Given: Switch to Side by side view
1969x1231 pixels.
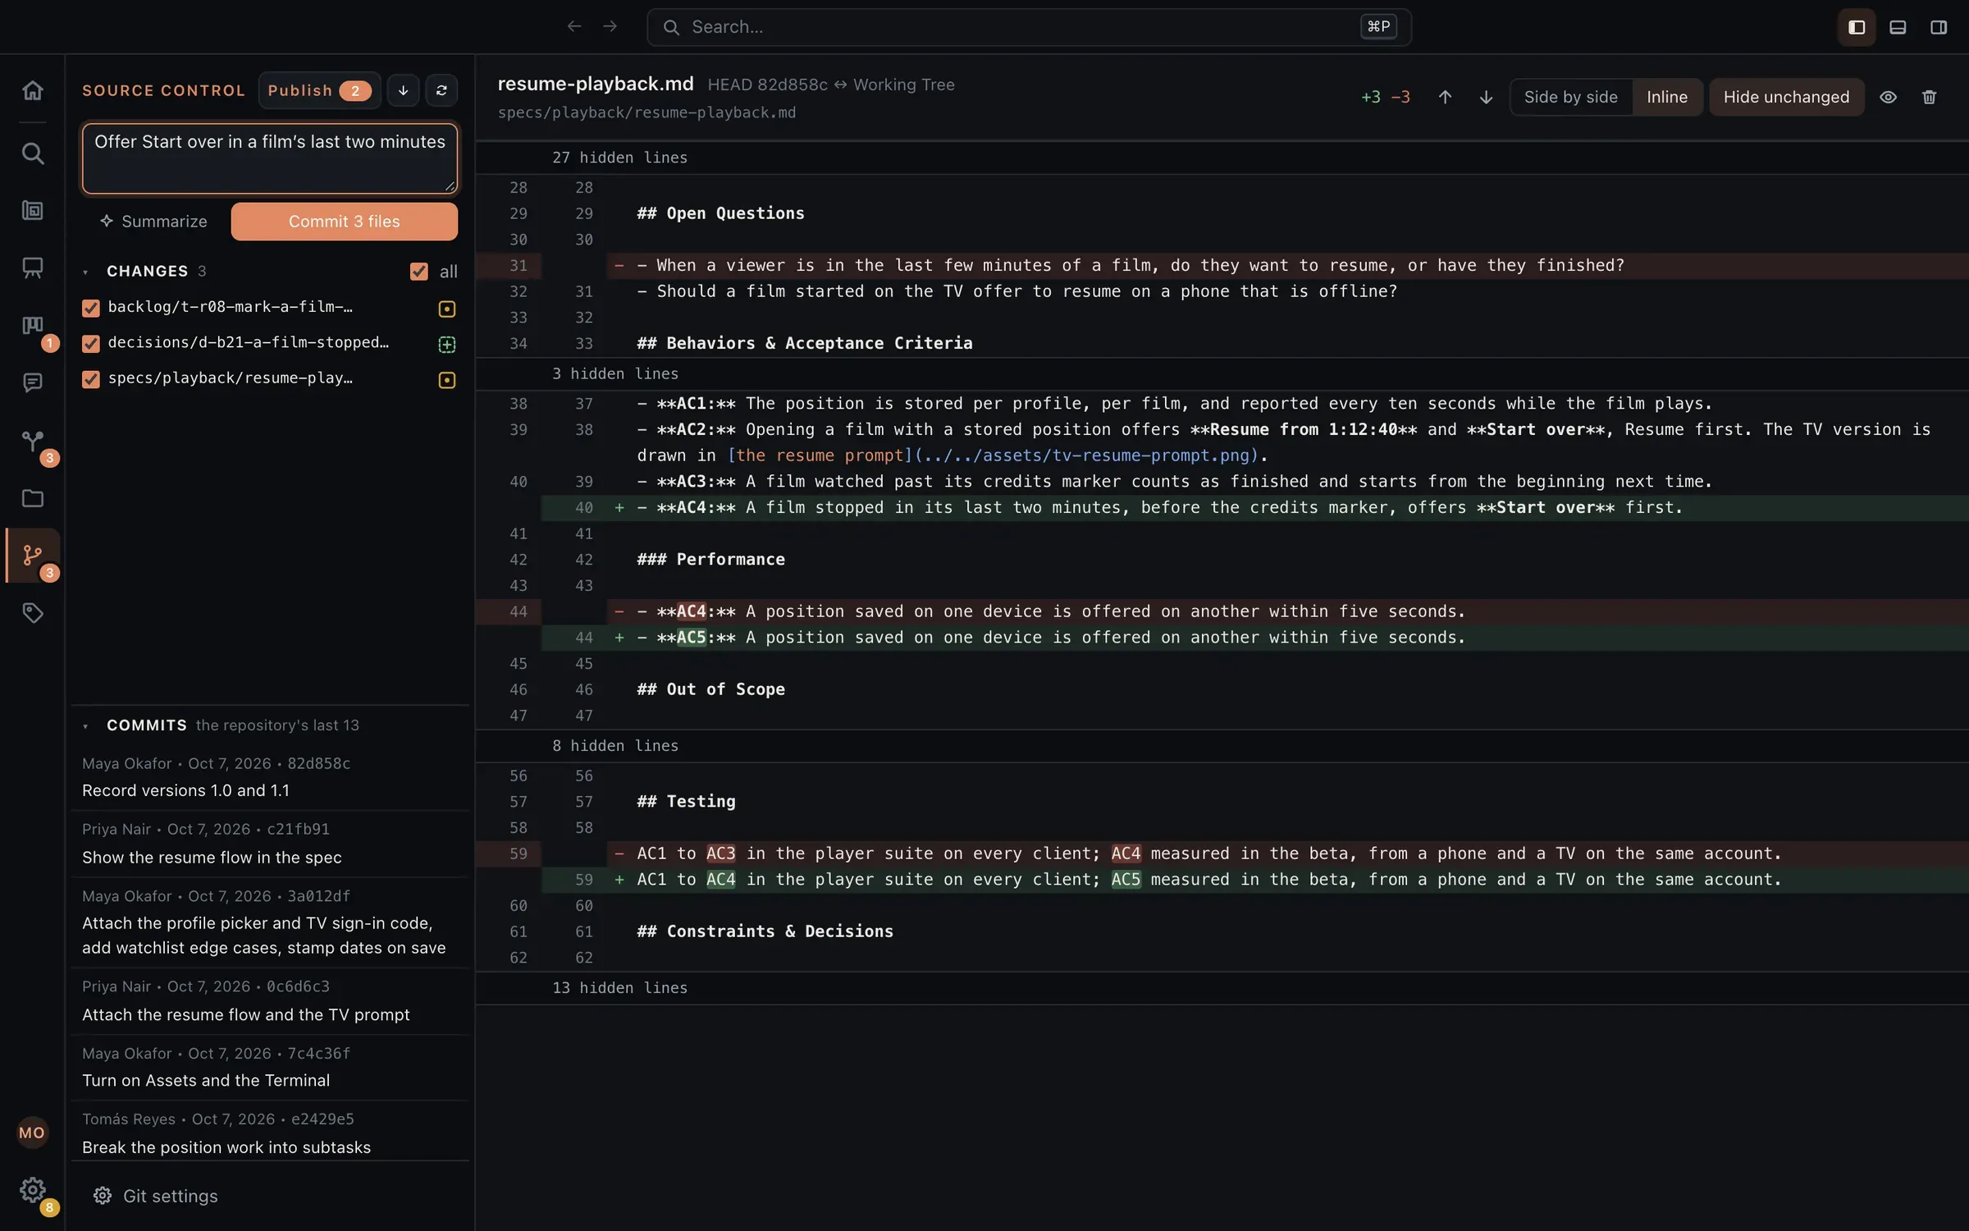Looking at the screenshot, I should tap(1570, 97).
